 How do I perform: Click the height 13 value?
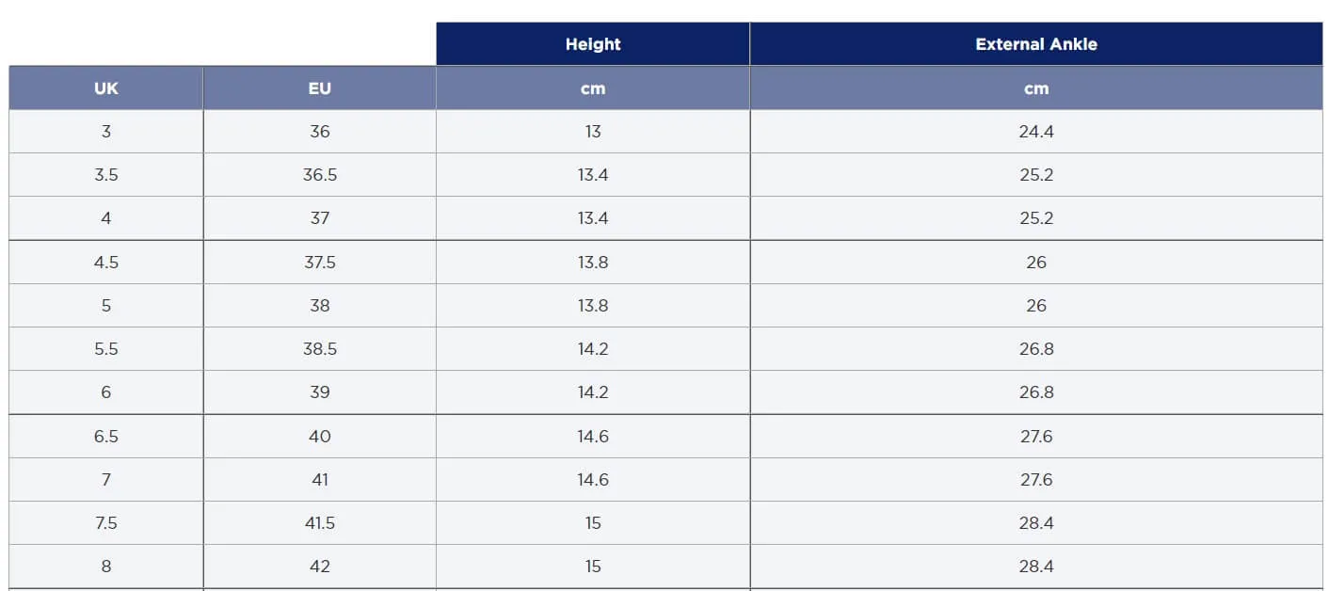(593, 132)
